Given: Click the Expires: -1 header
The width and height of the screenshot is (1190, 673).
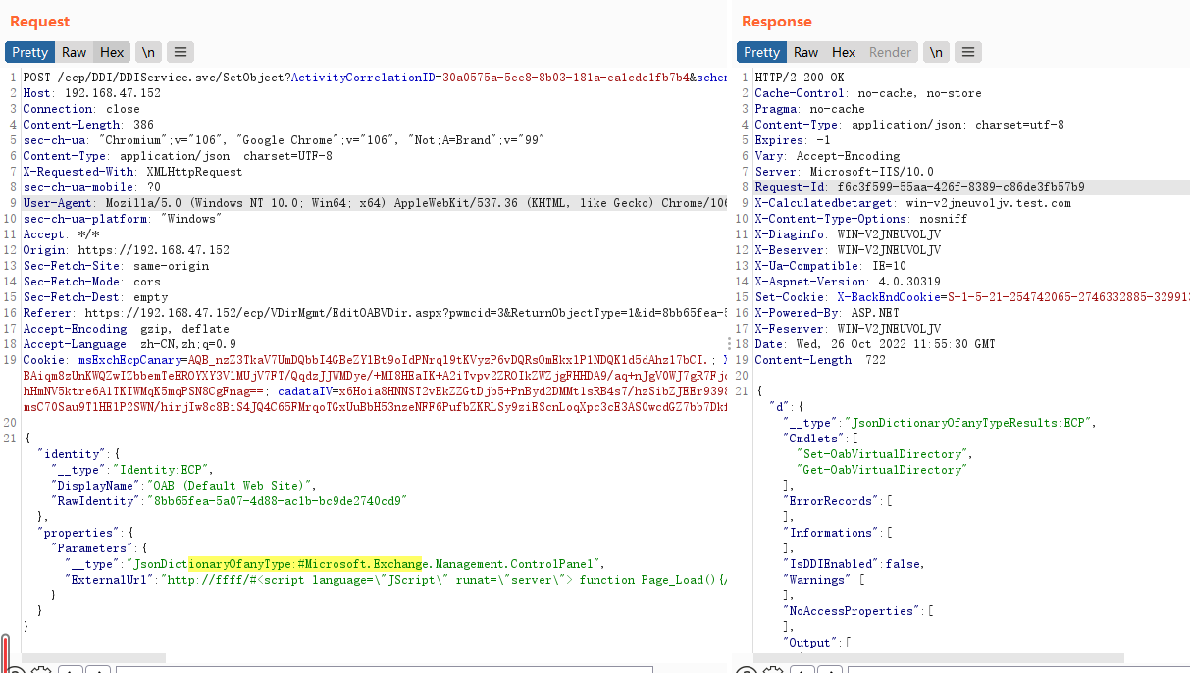Looking at the screenshot, I should (793, 140).
